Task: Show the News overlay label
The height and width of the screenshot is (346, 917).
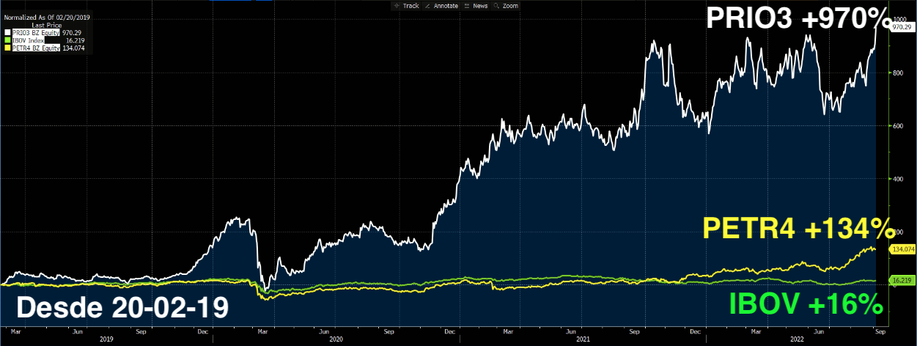Action: [480, 6]
